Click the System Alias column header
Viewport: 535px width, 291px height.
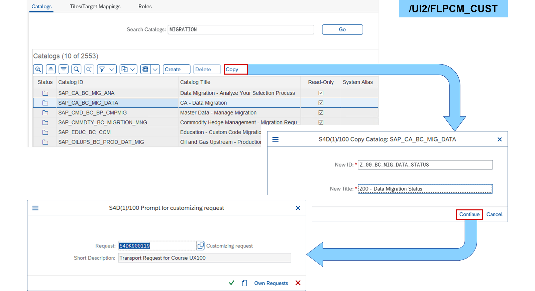click(359, 82)
